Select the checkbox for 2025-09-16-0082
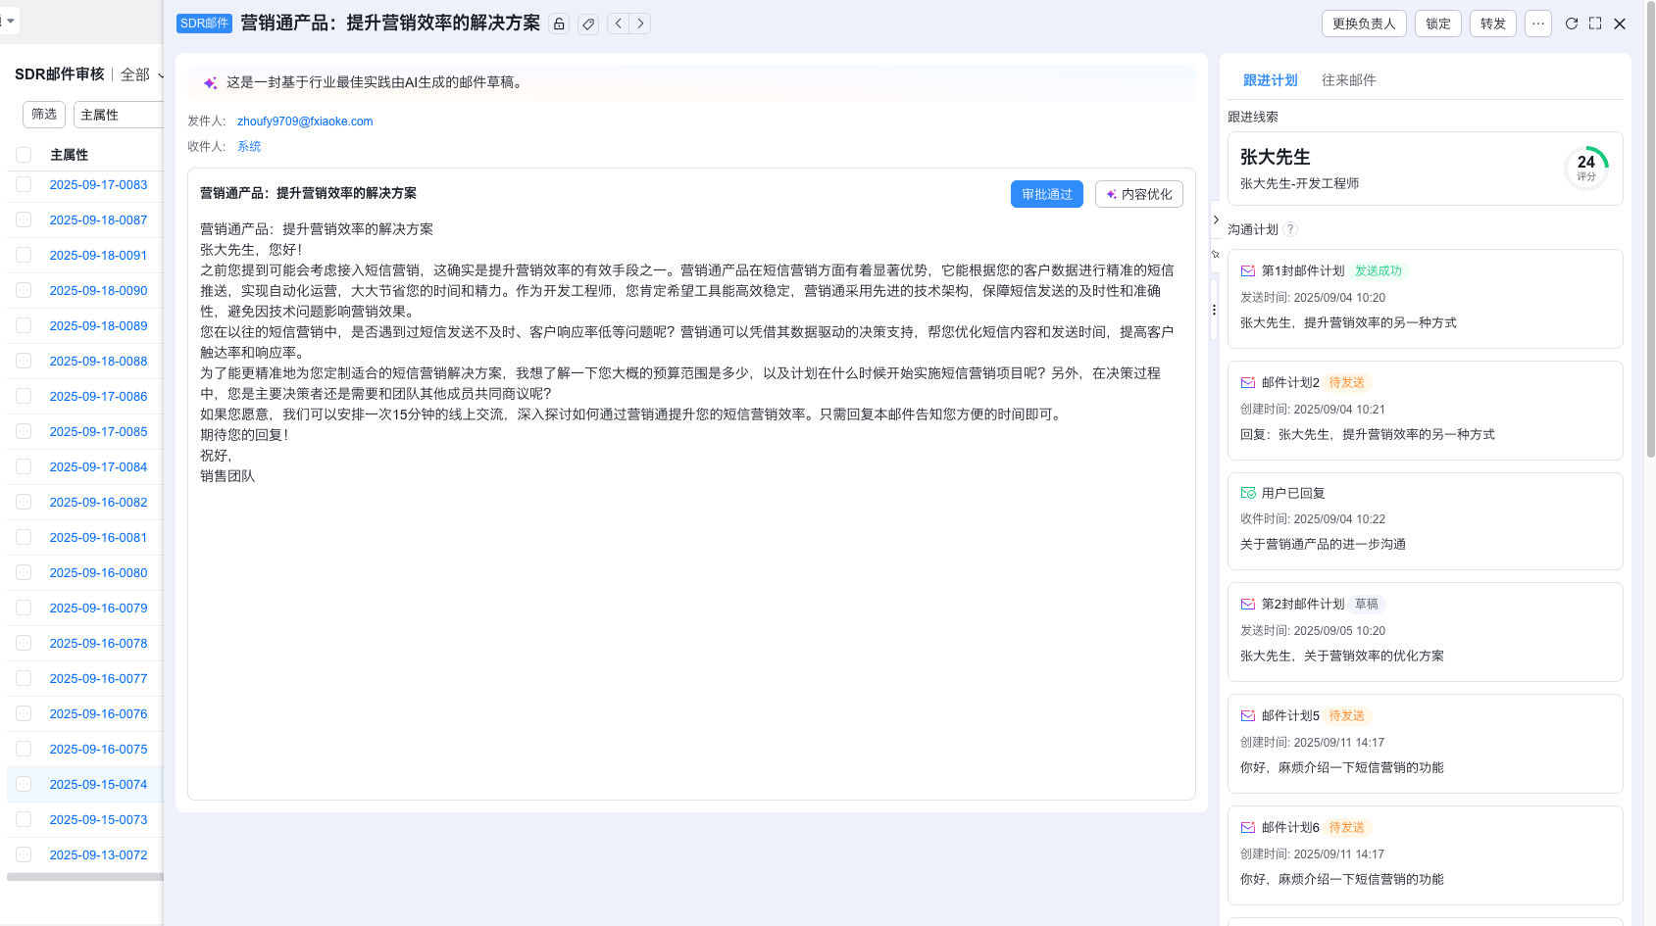The height and width of the screenshot is (926, 1656). pos(25,502)
